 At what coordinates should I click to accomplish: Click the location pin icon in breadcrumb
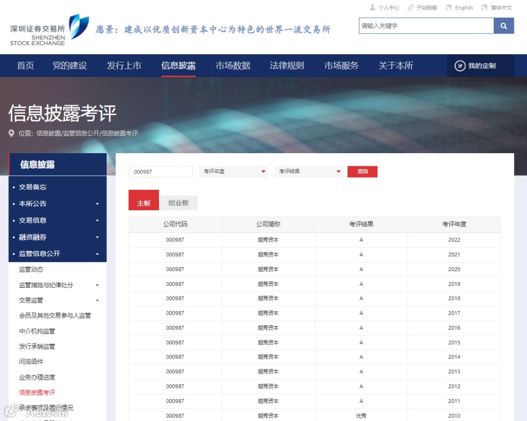[11, 133]
